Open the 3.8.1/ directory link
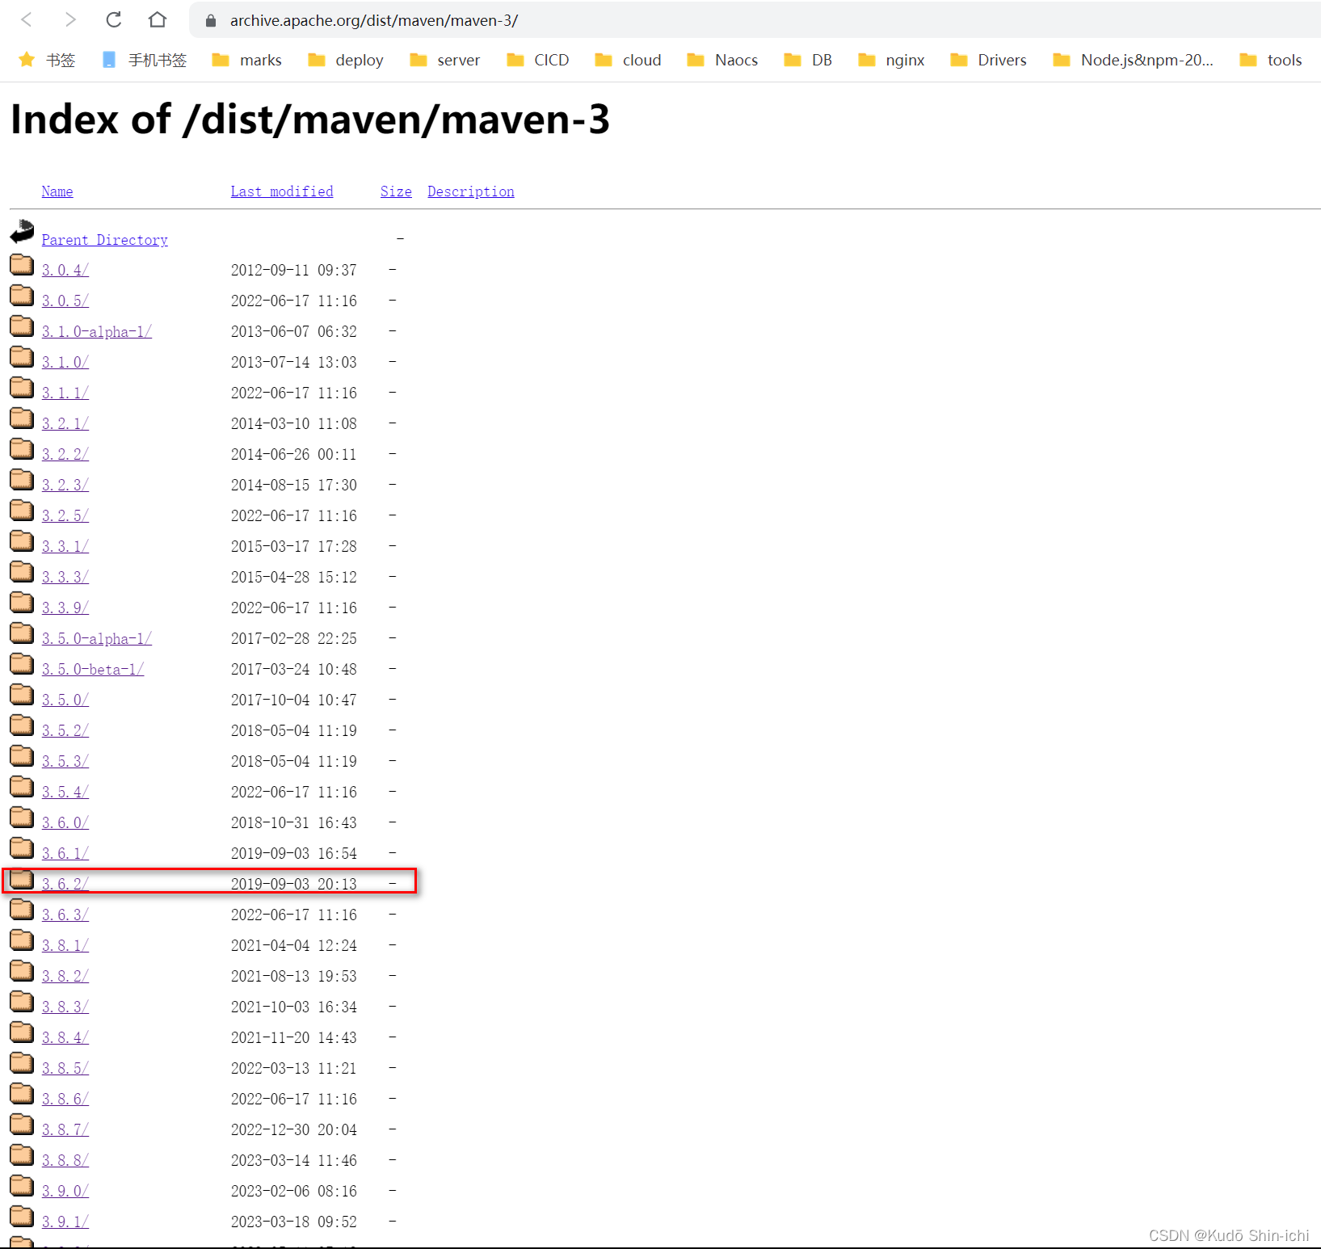Image resolution: width=1321 pixels, height=1249 pixels. 65,945
